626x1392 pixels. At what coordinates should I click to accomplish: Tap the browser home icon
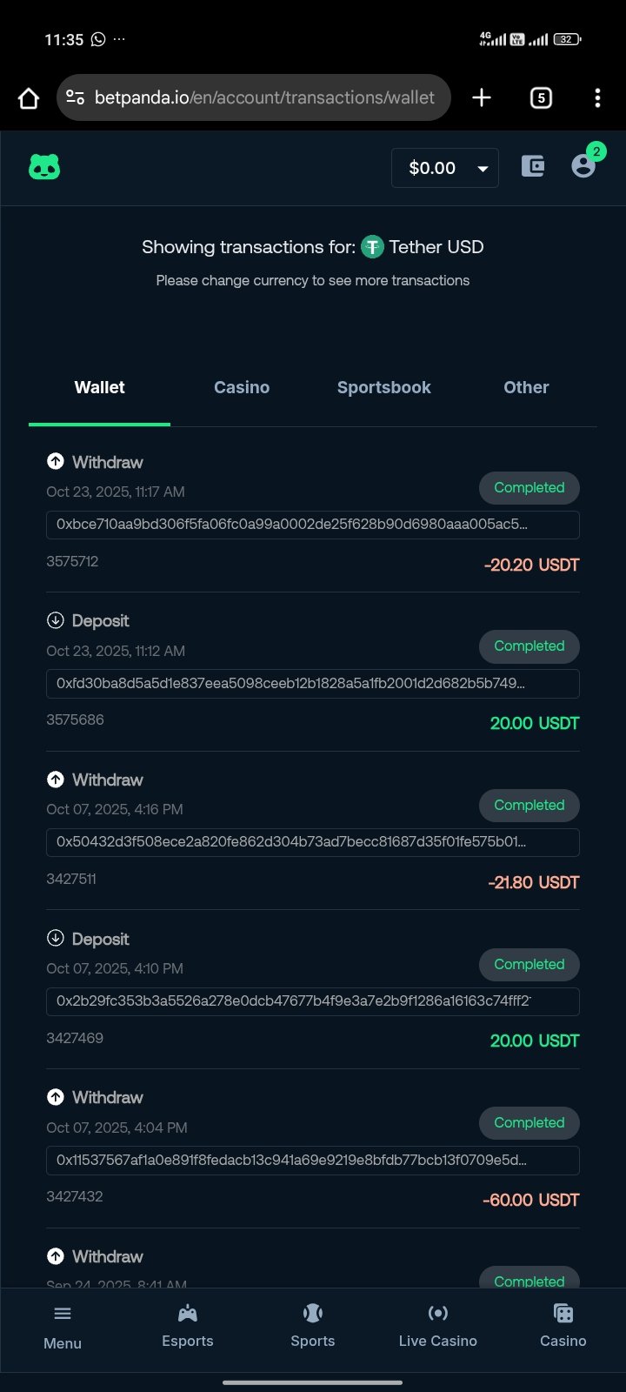point(29,97)
